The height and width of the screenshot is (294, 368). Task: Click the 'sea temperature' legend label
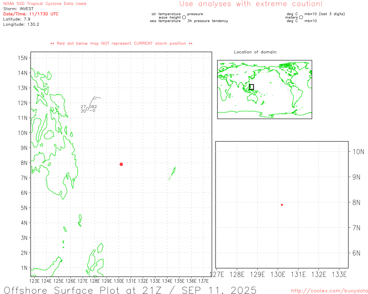coord(165,21)
